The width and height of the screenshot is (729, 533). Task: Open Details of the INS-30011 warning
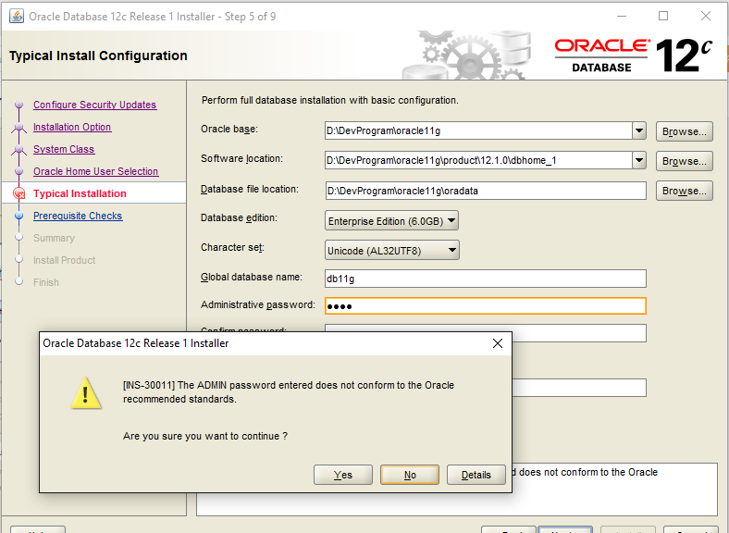pyautogui.click(x=476, y=475)
